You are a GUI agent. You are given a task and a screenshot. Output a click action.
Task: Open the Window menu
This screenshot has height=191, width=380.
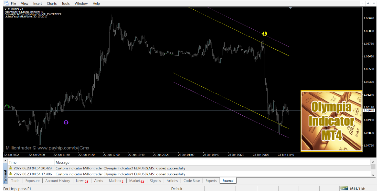(81, 3)
